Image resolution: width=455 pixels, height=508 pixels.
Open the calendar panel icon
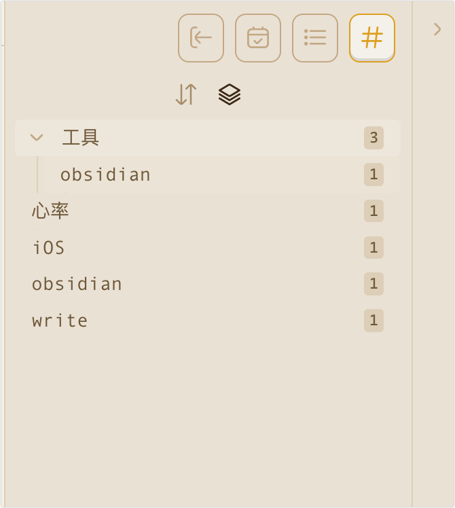(x=258, y=38)
